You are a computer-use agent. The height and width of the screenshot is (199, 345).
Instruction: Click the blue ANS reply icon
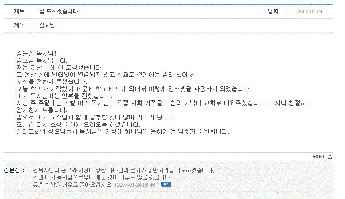click(x=166, y=184)
